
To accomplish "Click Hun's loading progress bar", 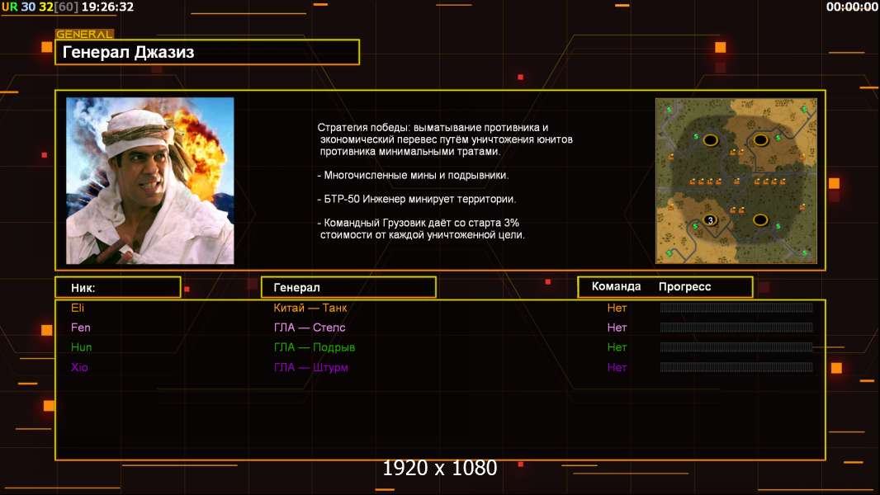I will [736, 347].
